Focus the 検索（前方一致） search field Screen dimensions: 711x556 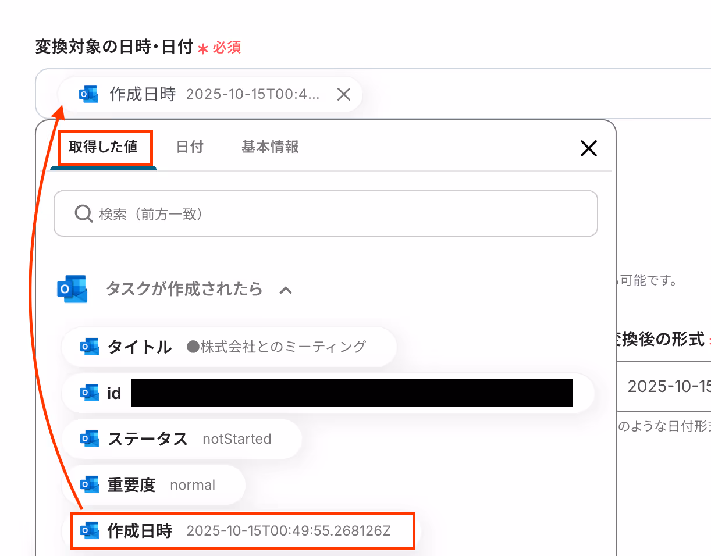coord(326,214)
